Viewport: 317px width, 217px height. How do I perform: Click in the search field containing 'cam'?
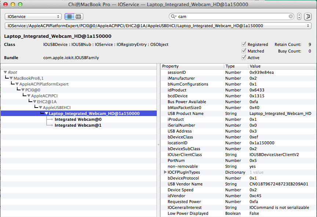pos(231,17)
